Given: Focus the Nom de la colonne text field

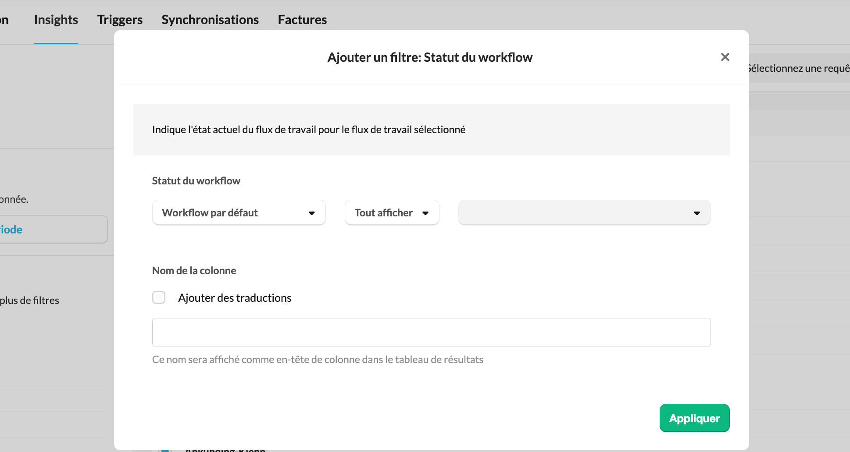Looking at the screenshot, I should pyautogui.click(x=431, y=332).
